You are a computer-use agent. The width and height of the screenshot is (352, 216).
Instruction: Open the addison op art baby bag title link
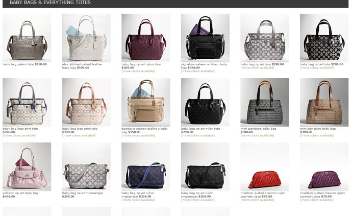tap(20, 193)
